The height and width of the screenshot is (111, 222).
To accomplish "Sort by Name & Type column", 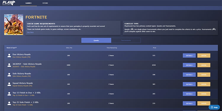I will [x=12, y=48].
